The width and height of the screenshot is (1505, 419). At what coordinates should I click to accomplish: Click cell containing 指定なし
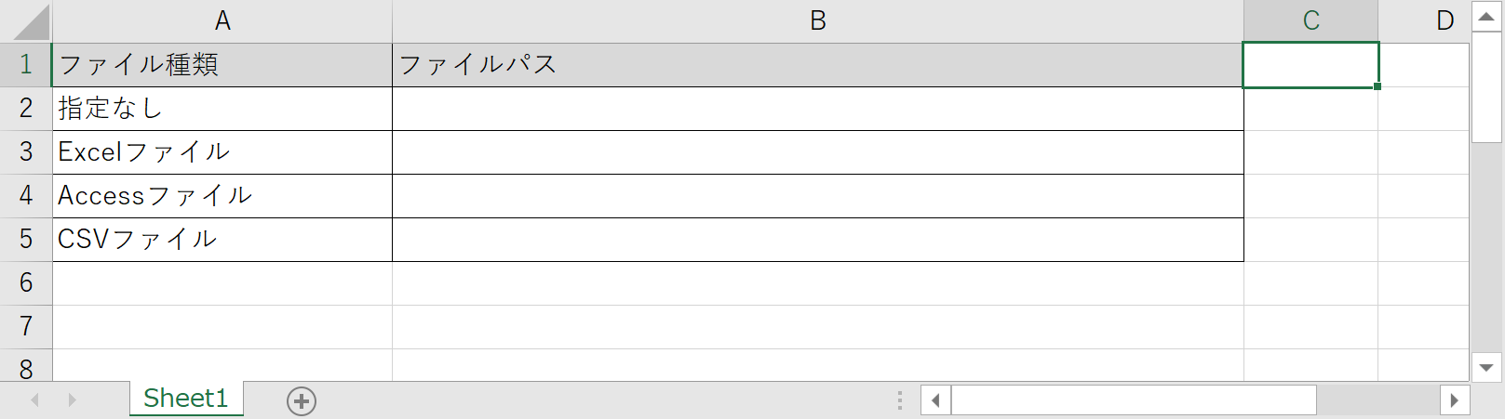click(222, 109)
